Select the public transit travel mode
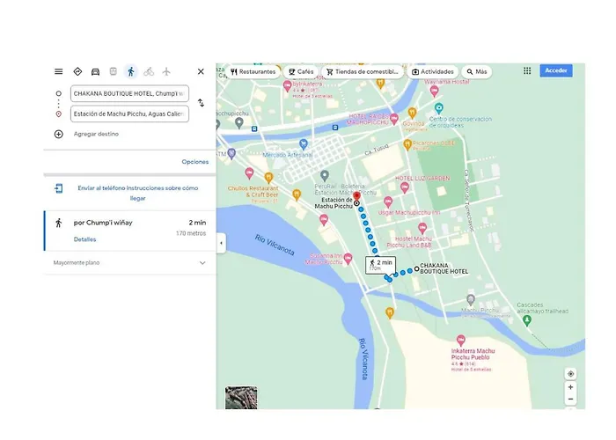Viewport: 616px width, 440px height. point(114,71)
